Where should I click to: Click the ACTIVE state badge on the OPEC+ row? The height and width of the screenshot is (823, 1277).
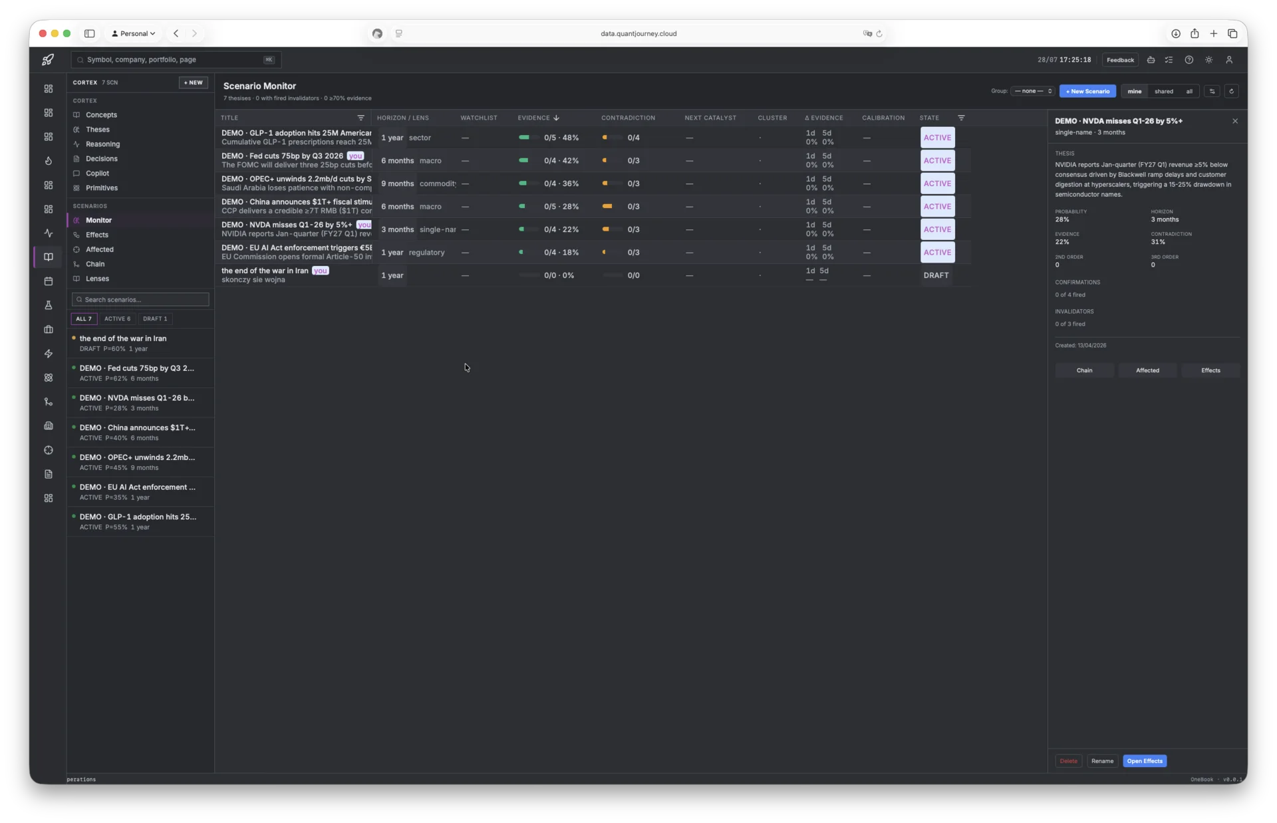pyautogui.click(x=937, y=183)
